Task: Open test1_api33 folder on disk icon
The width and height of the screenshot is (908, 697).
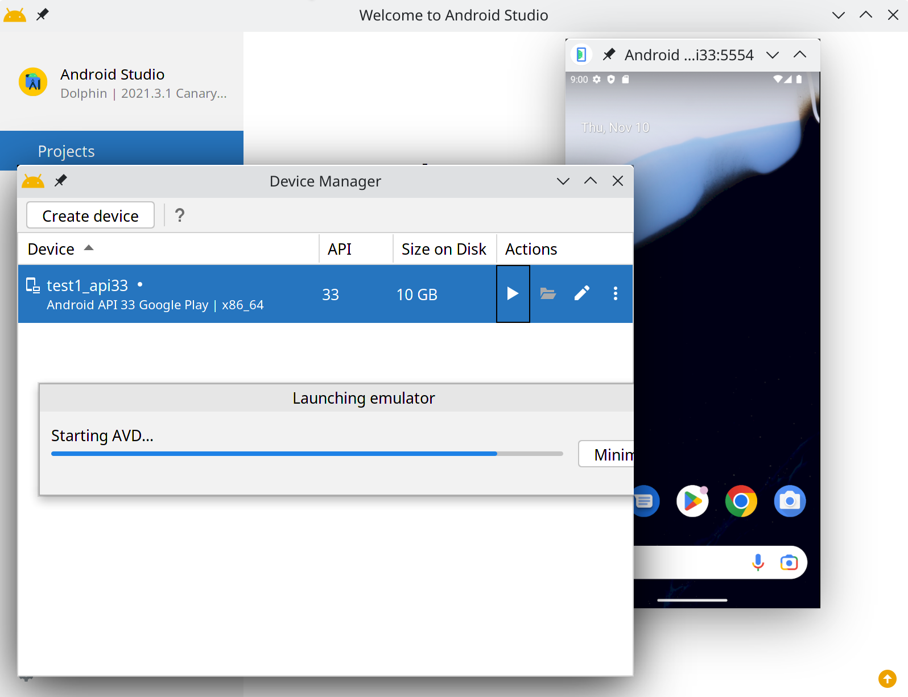Action: (x=548, y=293)
